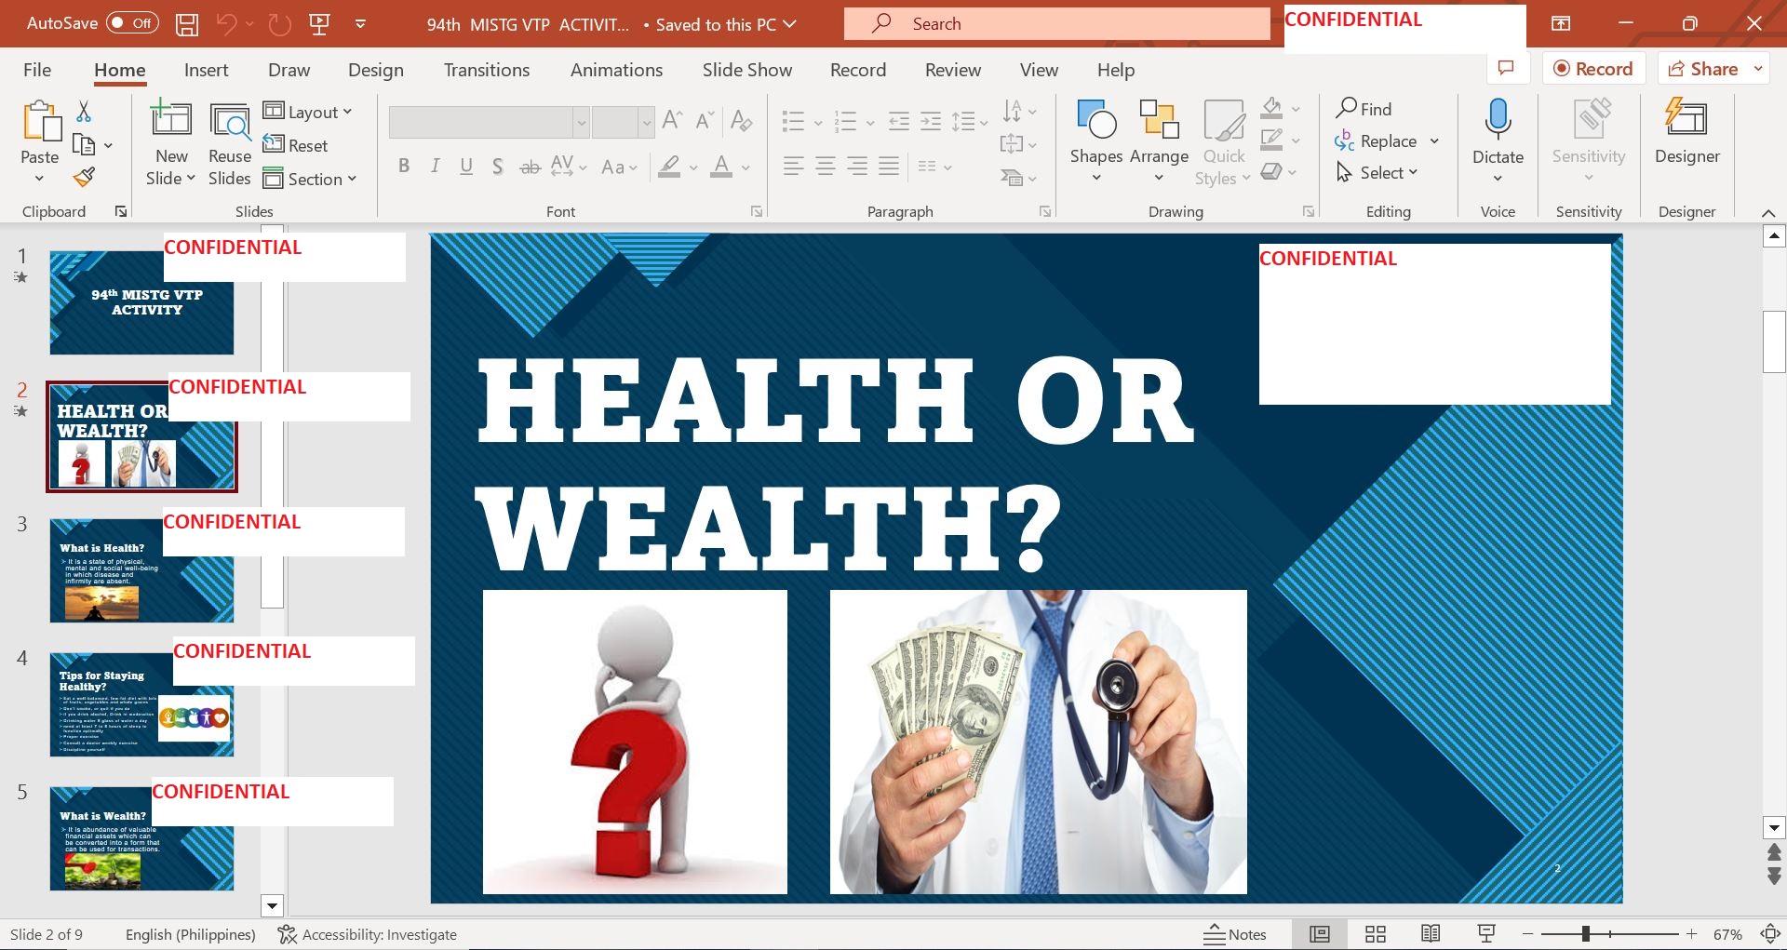Viewport: 1787px width, 950px height.
Task: Toggle Normal view button
Action: point(1320,934)
